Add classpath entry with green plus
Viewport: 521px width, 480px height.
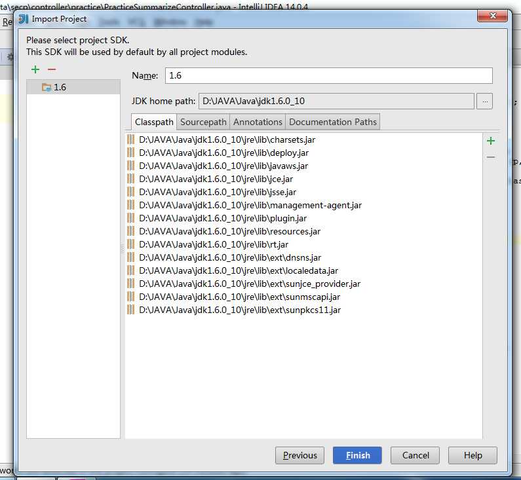491,141
